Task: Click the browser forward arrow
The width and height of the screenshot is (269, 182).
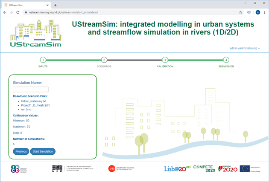Action: (12, 12)
